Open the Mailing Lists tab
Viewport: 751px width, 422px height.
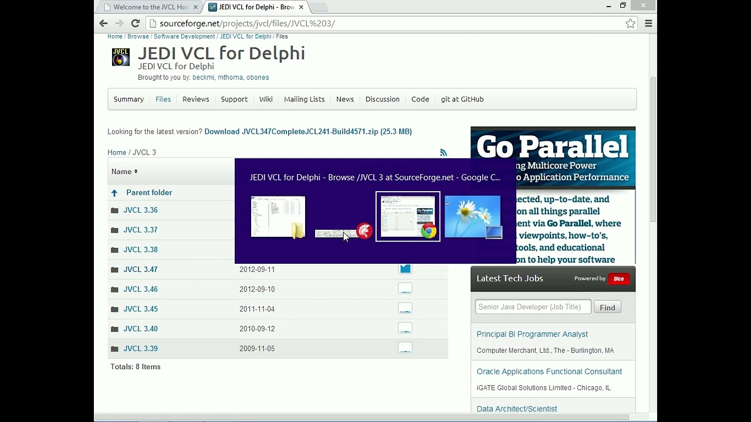[x=304, y=99]
